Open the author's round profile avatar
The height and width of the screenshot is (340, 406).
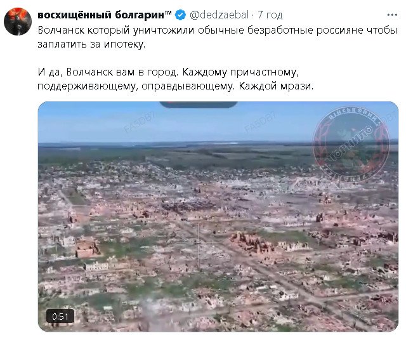[18, 21]
